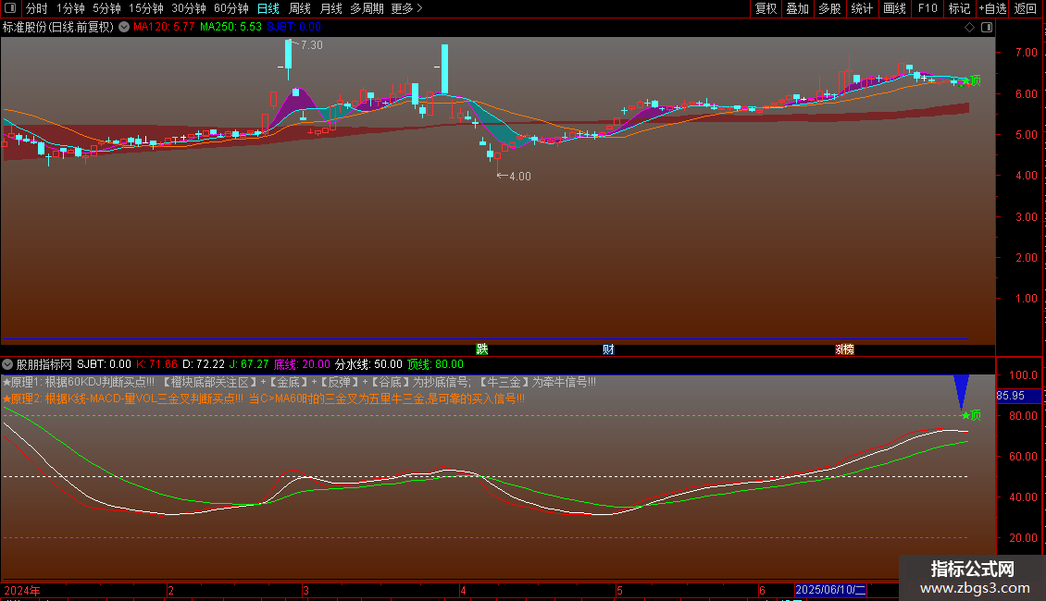Open the 统计 statistics tool
1046x601 pixels.
[862, 8]
